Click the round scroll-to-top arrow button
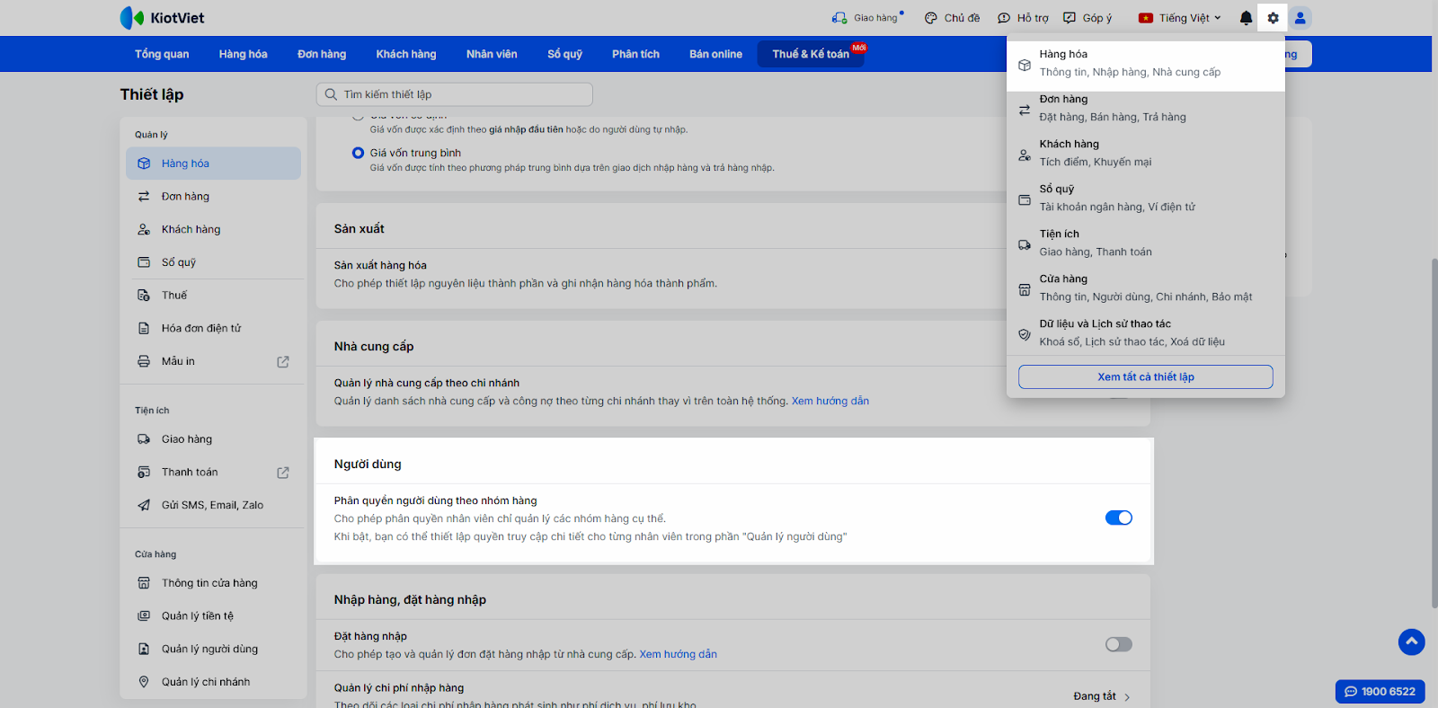The image size is (1438, 708). (1411, 642)
